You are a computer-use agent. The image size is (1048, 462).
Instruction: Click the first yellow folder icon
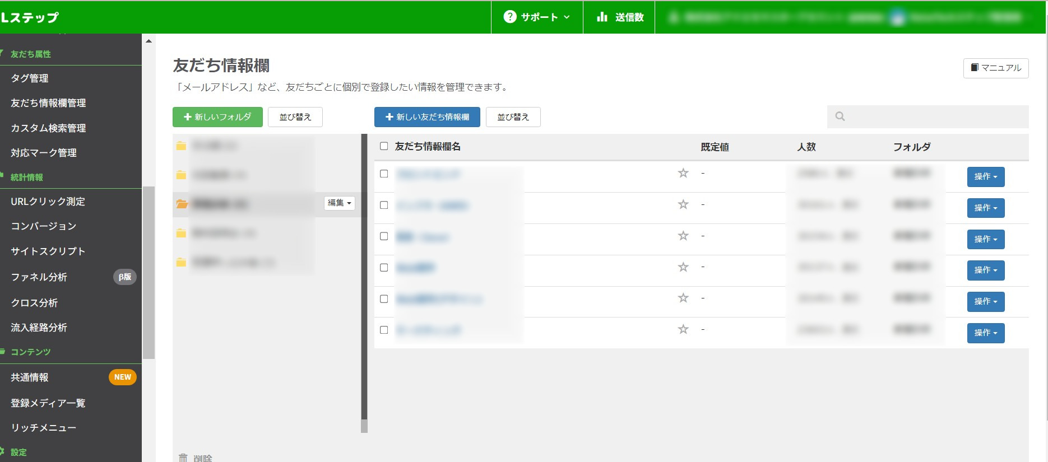(181, 146)
